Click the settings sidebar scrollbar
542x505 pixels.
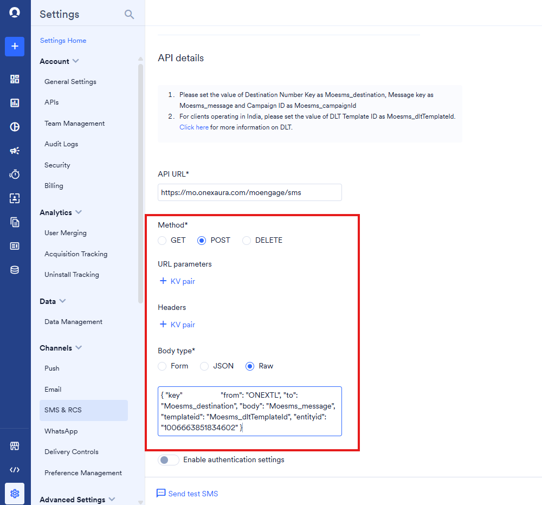click(140, 183)
